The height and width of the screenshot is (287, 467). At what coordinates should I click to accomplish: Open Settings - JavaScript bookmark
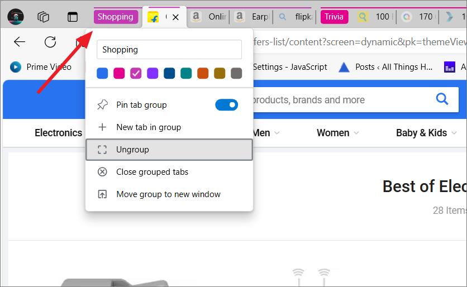coord(290,67)
